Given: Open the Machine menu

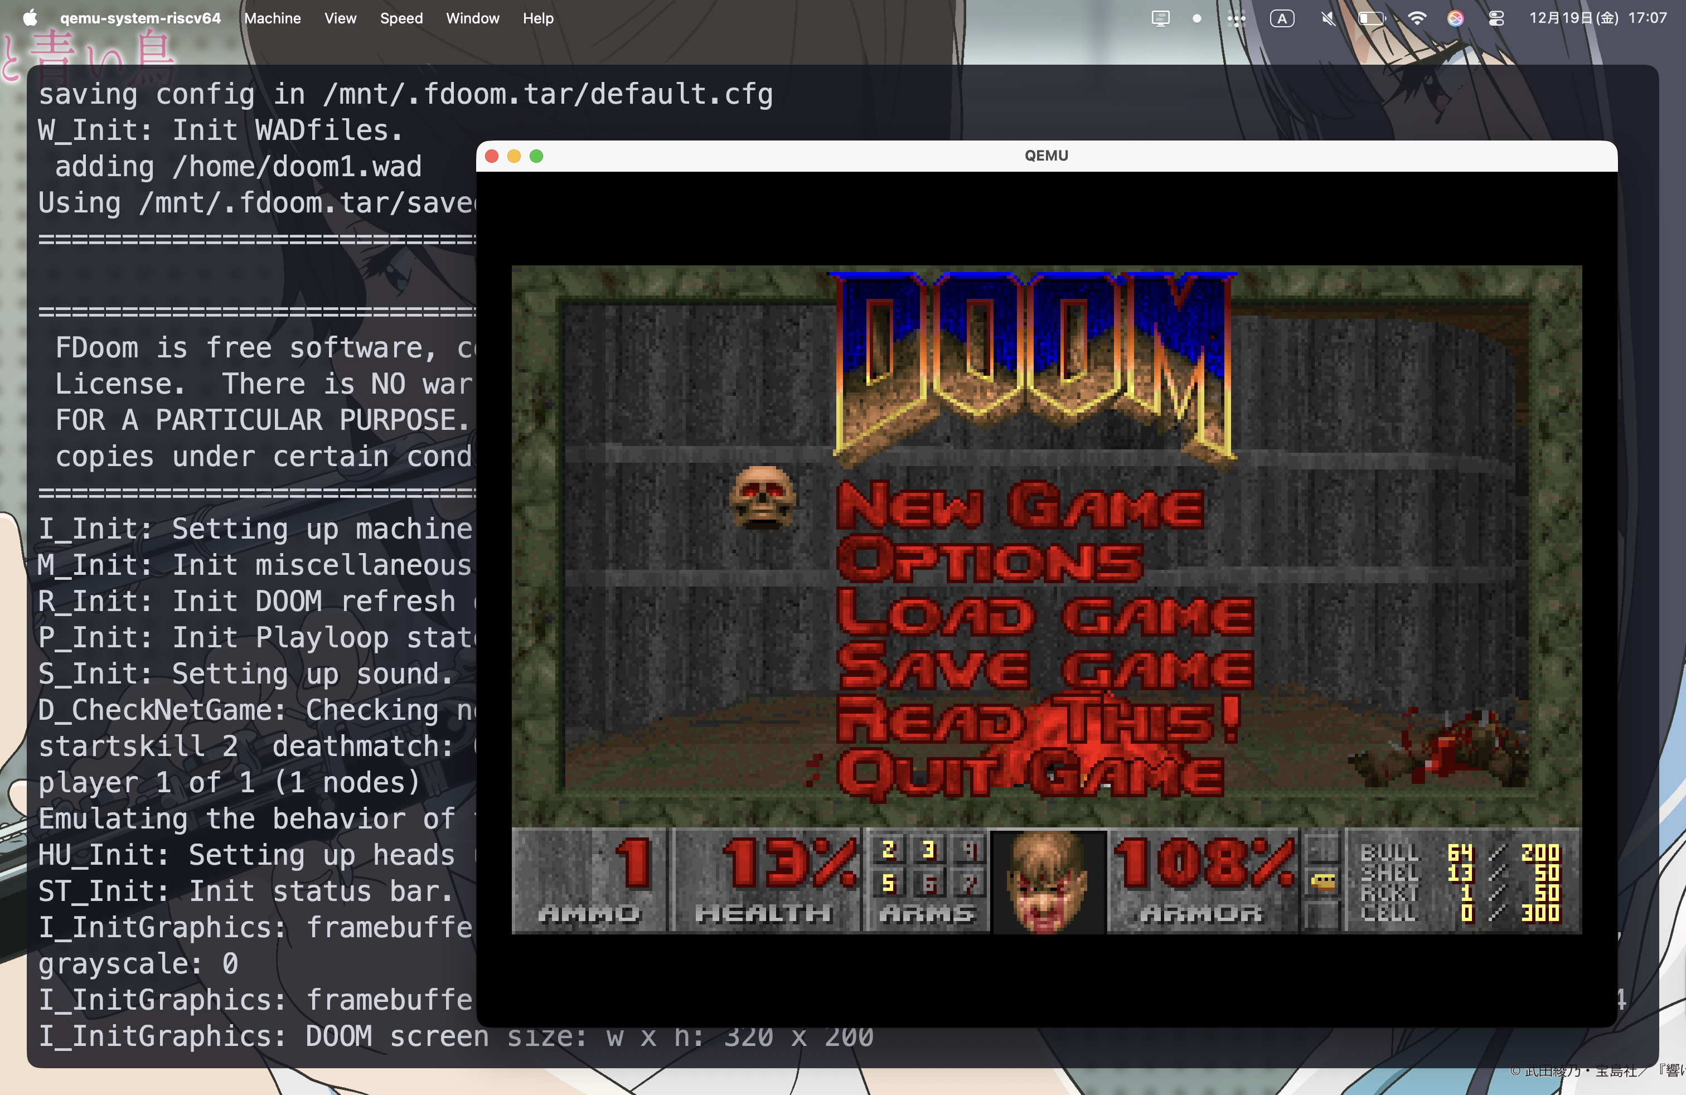Looking at the screenshot, I should [272, 18].
